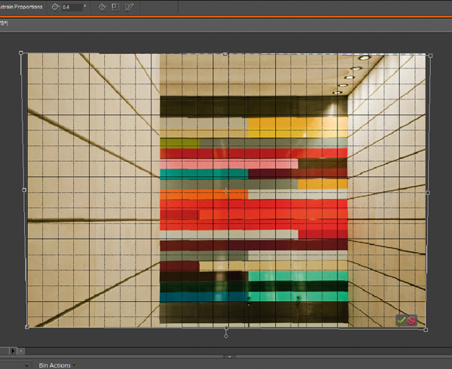Click the top-center edge transform handle
Viewport: 452px width, 369px height.
coord(225,53)
